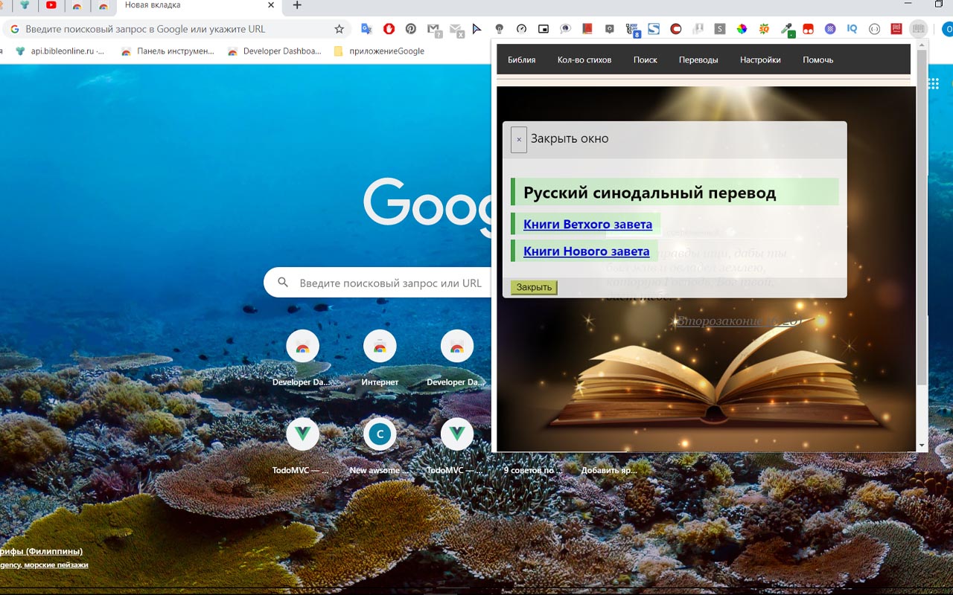Click the blue S extension icon
The height and width of the screenshot is (595, 953).
tap(654, 29)
